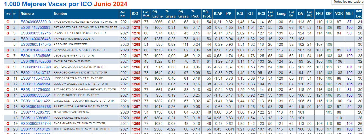Click the RCS column header
The height and width of the screenshot is (134, 364).
click(x=261, y=13)
